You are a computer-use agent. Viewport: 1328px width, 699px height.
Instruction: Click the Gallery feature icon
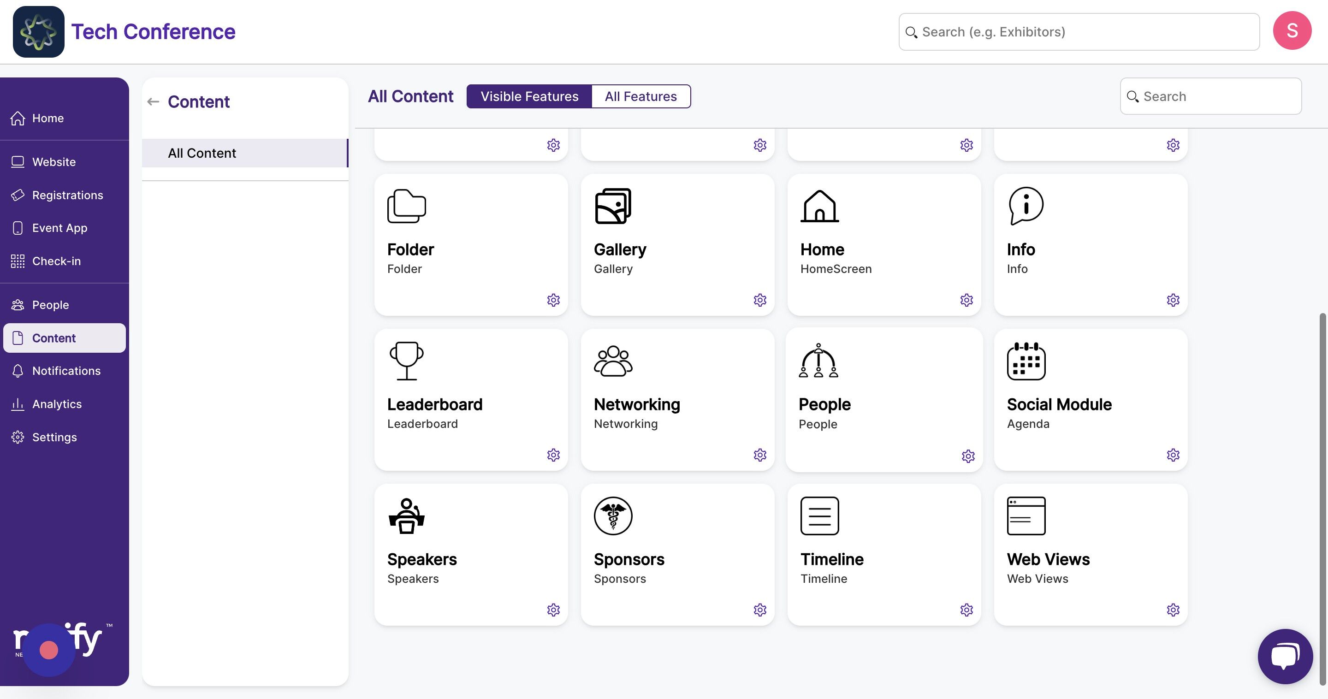pyautogui.click(x=612, y=206)
